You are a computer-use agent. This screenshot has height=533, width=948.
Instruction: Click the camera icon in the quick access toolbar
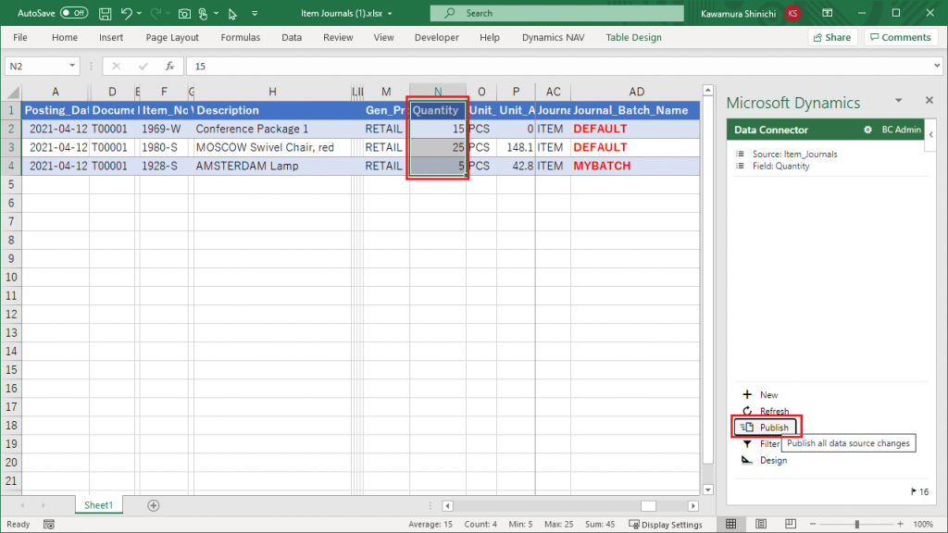click(184, 13)
